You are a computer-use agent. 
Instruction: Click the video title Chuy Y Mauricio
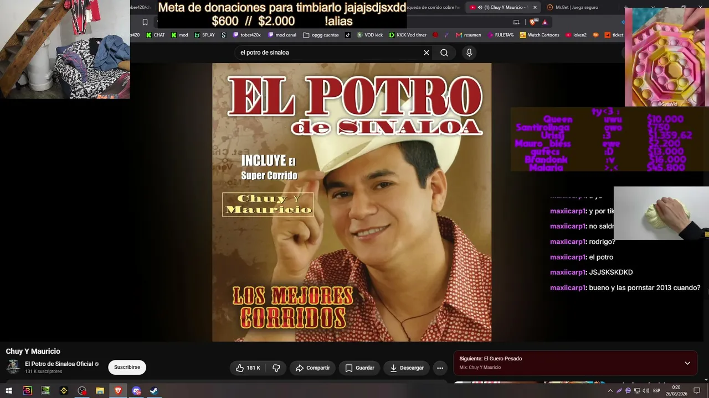tap(33, 351)
